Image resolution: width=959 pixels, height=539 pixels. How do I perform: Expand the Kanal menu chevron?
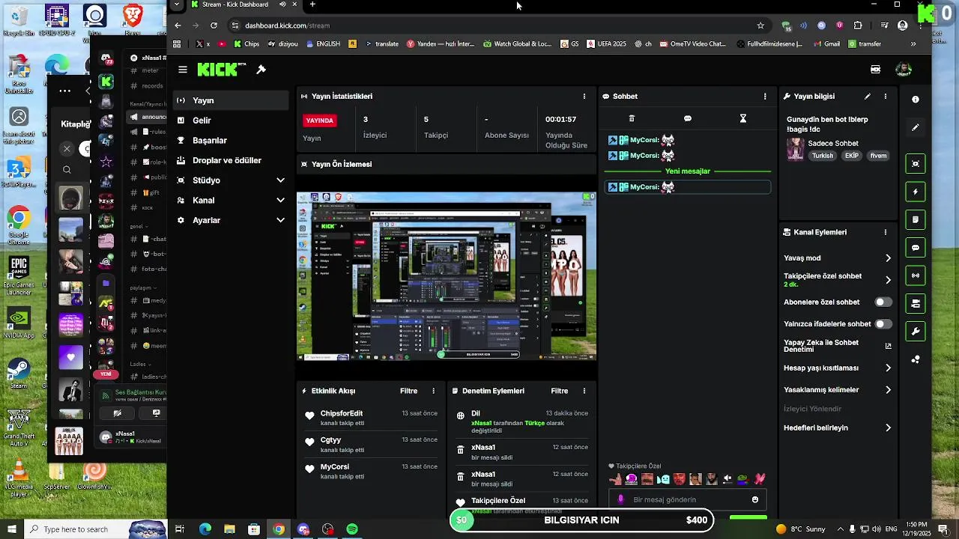[280, 200]
